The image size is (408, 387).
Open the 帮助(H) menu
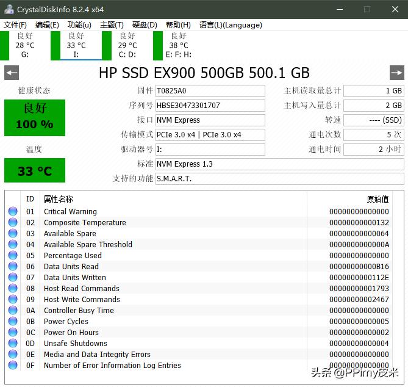(x=178, y=25)
